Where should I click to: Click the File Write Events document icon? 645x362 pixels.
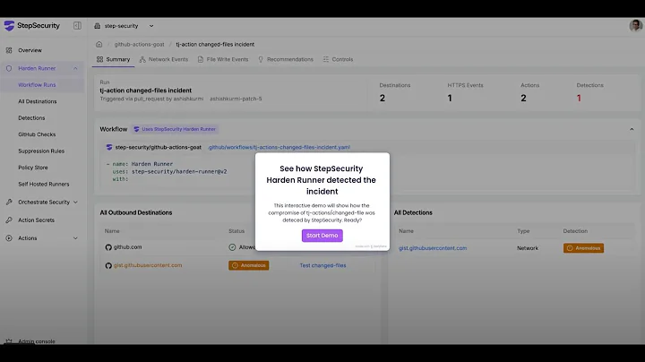coord(201,59)
